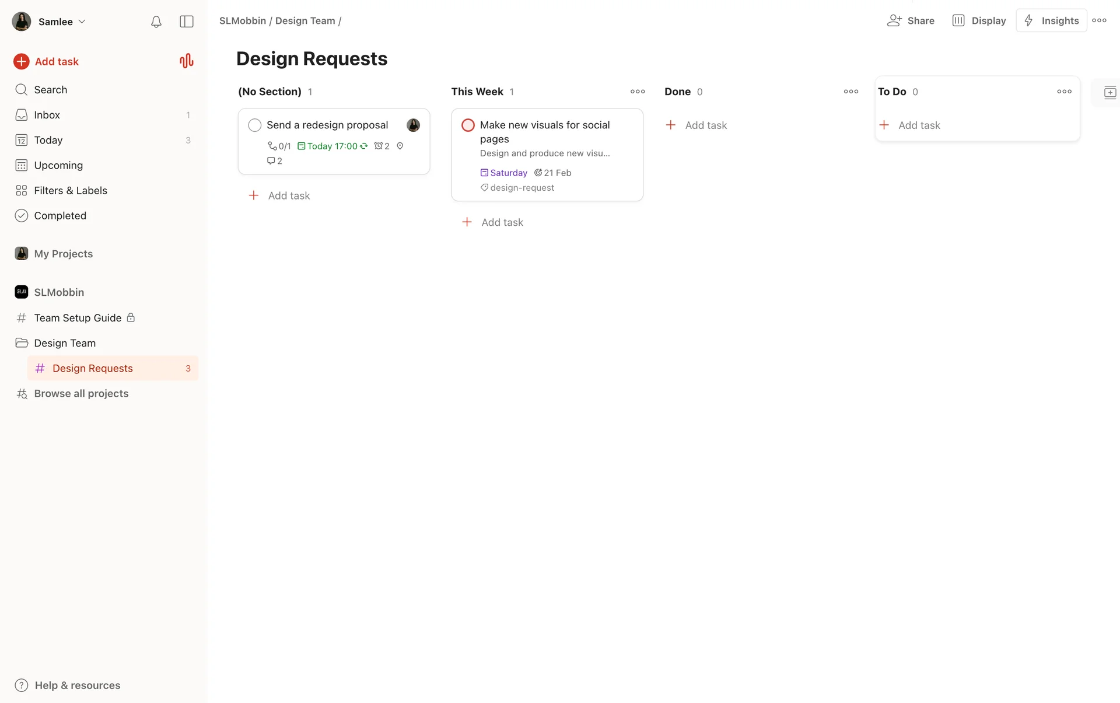
Task: Open the To Do section options menu
Action: 1064,92
